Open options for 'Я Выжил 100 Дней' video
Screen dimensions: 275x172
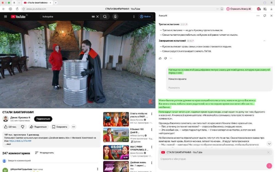click(152, 130)
